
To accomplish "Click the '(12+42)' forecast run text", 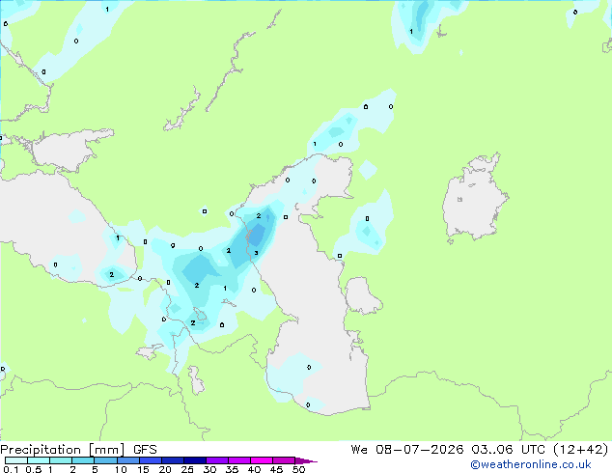I will [x=581, y=450].
